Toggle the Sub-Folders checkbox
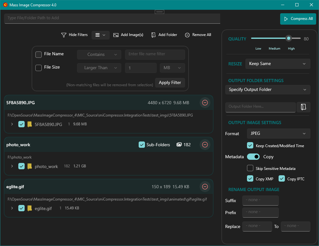The width and height of the screenshot is (319, 246). (x=141, y=145)
